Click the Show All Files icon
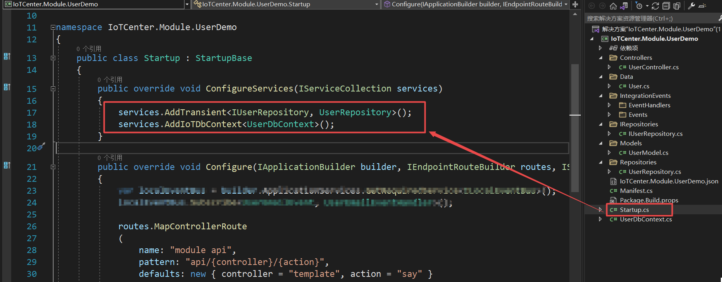This screenshot has height=282, width=722. click(x=677, y=6)
